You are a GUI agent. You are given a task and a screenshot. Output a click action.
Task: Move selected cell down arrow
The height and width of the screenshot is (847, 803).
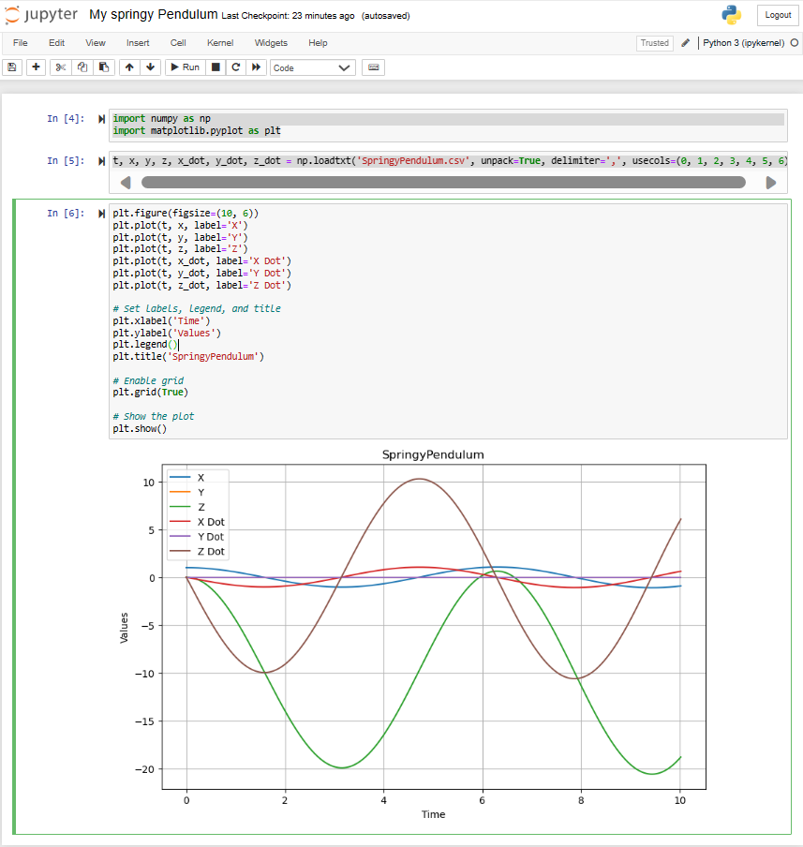(150, 67)
